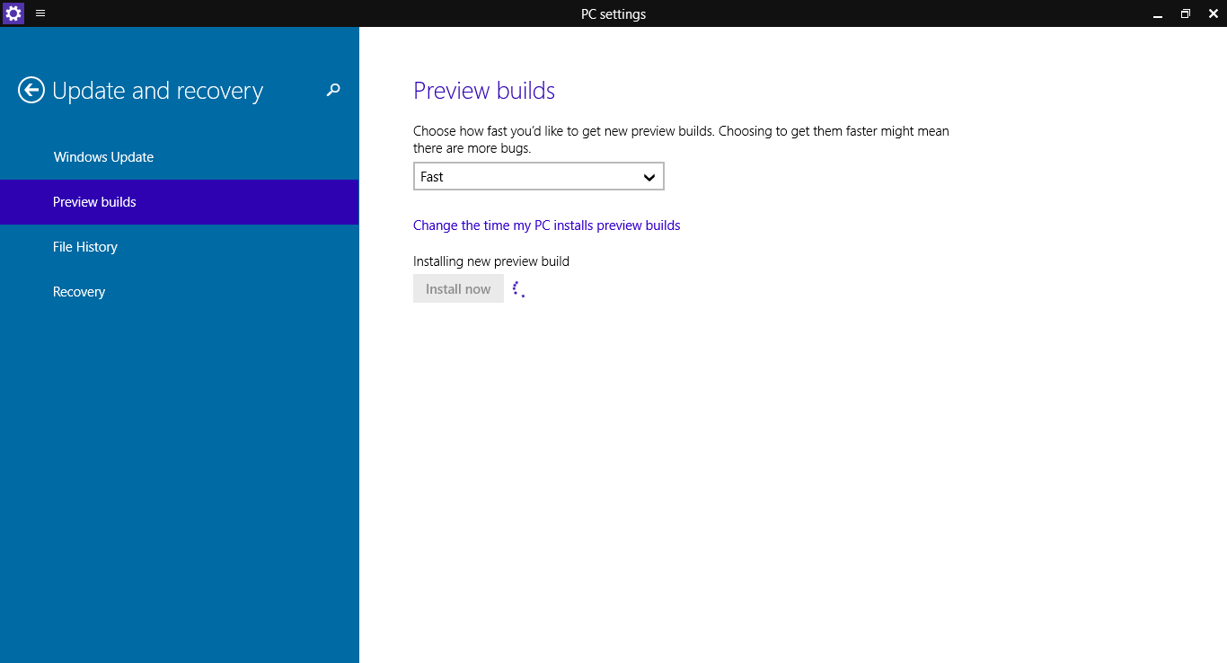Open Change the time my PC installs preview builds
The width and height of the screenshot is (1227, 663).
point(546,225)
